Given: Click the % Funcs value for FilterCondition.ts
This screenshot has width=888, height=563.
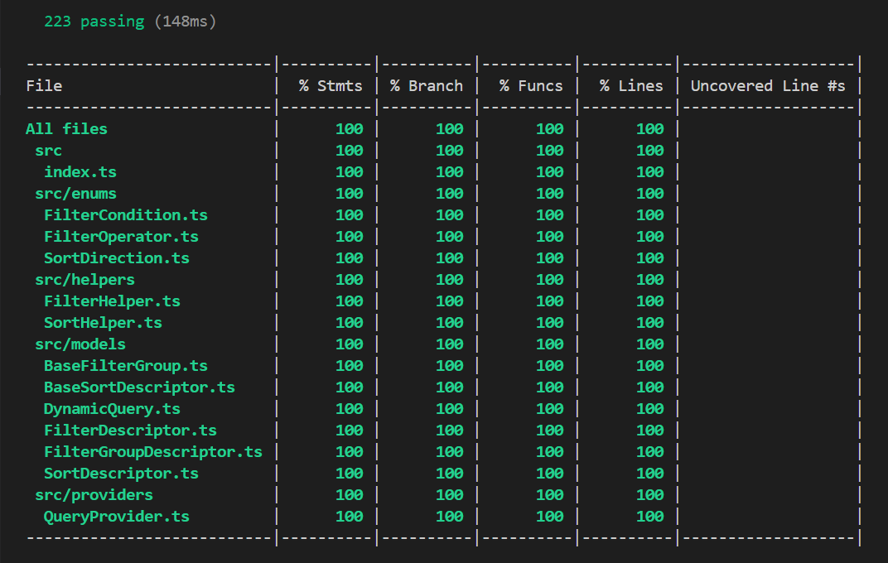Looking at the screenshot, I should coord(550,215).
